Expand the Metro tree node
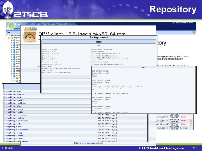This screenshot has height=151, width=202. [12, 64]
